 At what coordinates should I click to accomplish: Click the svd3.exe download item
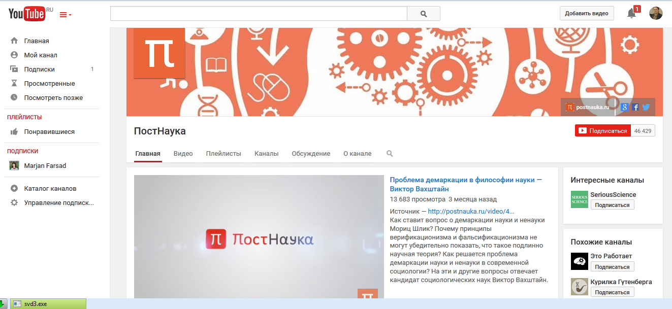coord(49,304)
